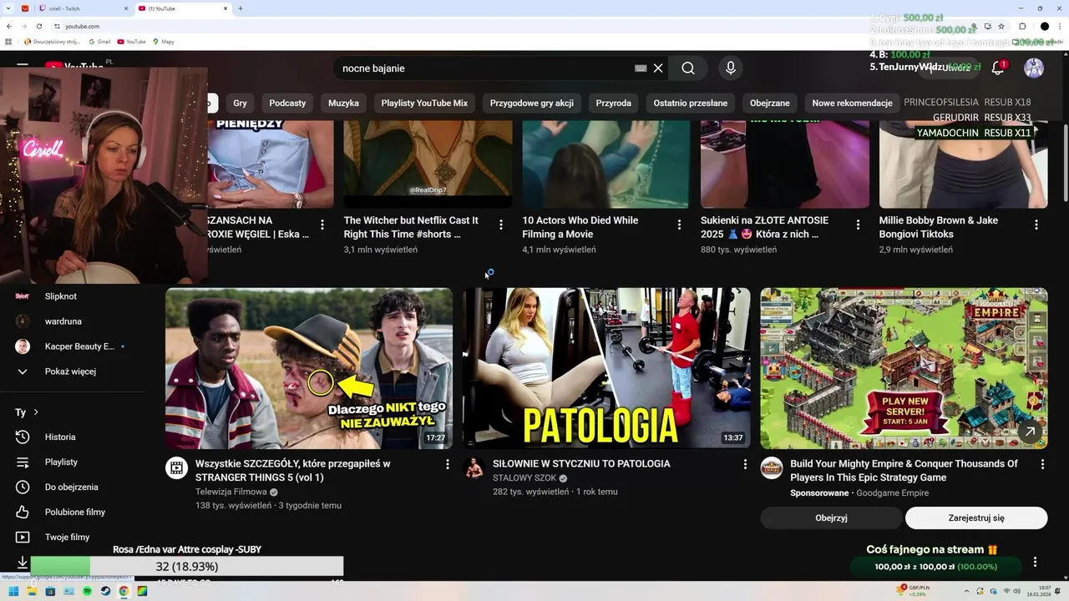Expand the Ty section chevron
Image resolution: width=1069 pixels, height=601 pixels.
pos(36,412)
